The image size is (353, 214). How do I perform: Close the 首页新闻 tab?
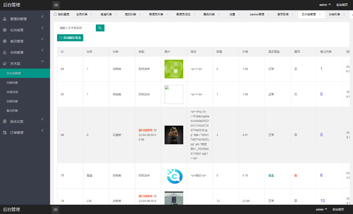292,14
